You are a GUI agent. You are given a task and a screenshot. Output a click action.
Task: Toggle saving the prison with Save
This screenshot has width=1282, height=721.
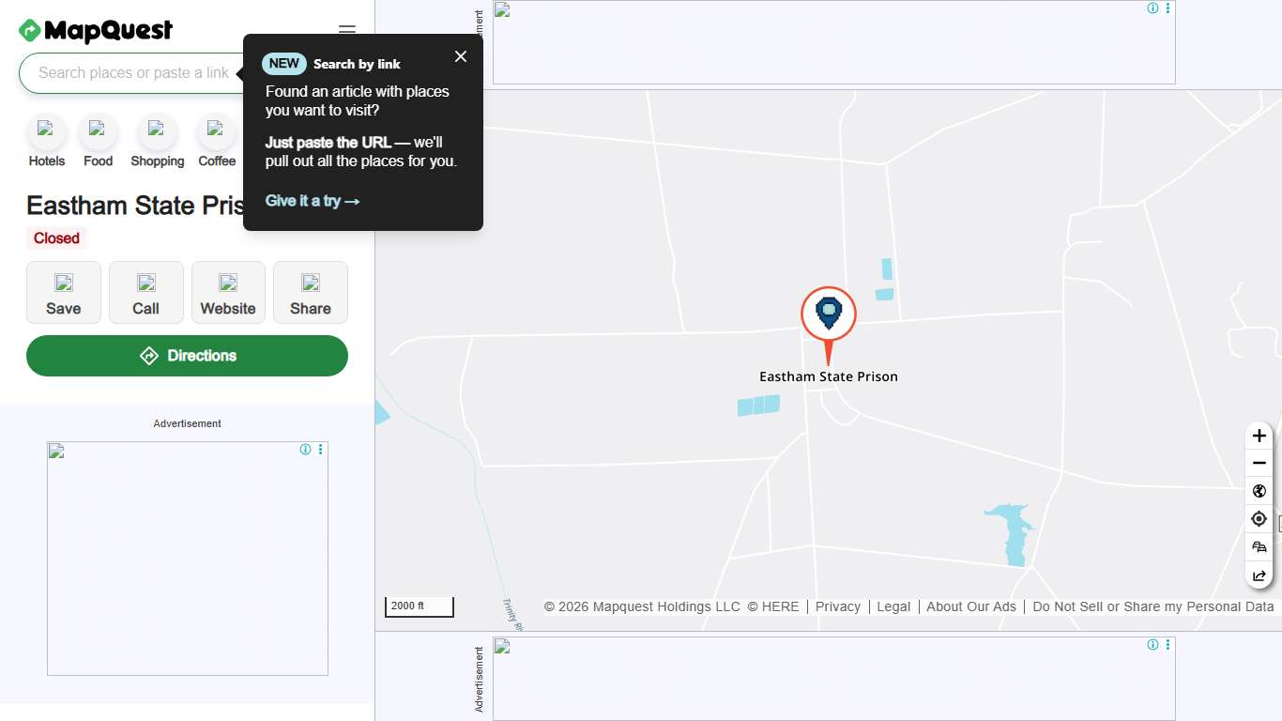tap(63, 292)
